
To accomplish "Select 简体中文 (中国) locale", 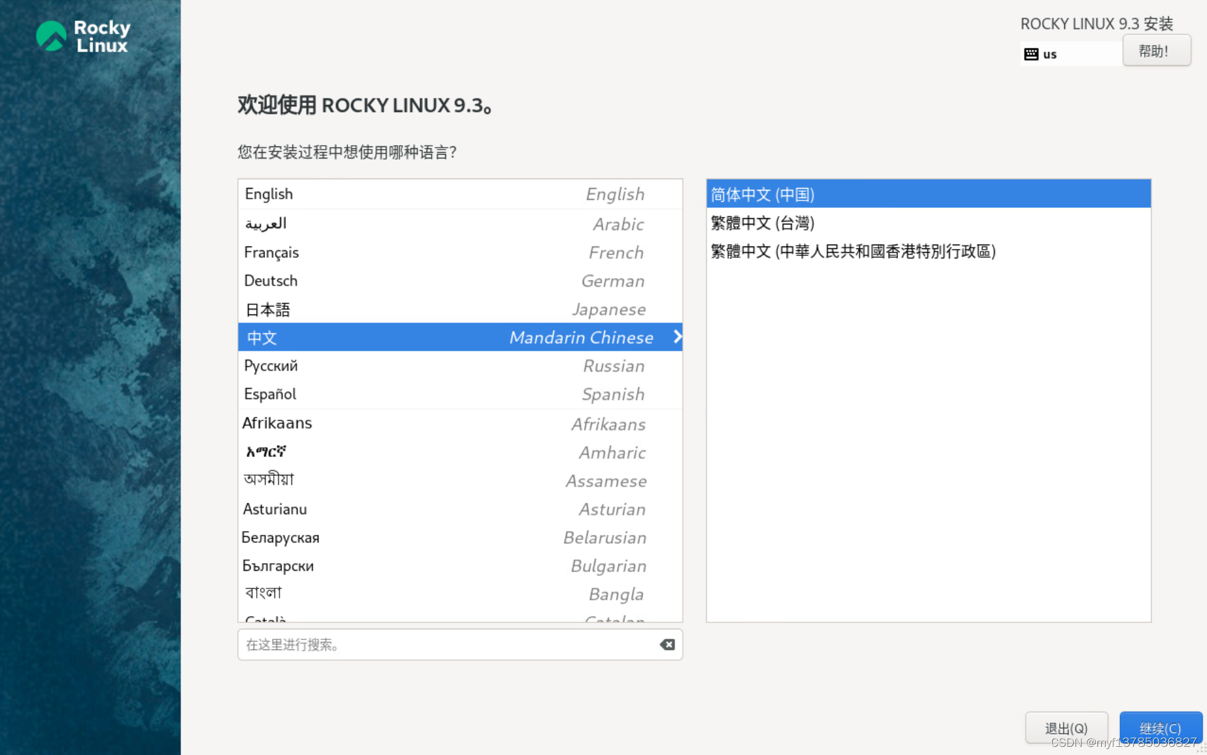I will pos(928,194).
